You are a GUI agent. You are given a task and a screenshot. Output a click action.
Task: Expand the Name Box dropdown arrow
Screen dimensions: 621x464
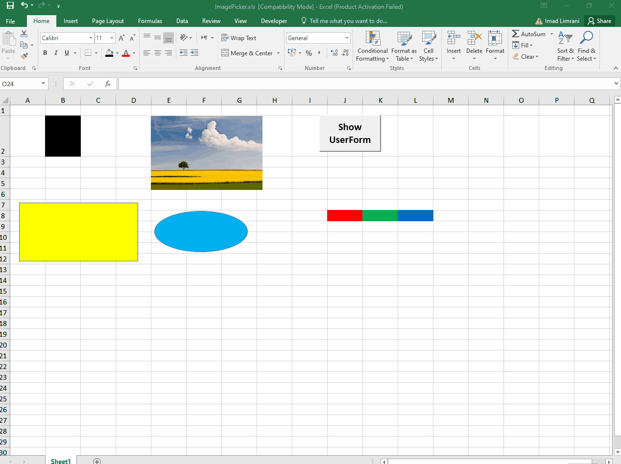[43, 84]
